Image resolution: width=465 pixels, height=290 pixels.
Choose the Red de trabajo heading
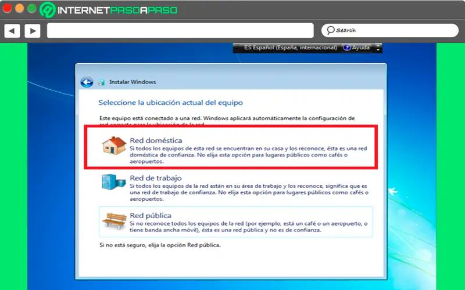click(156, 178)
